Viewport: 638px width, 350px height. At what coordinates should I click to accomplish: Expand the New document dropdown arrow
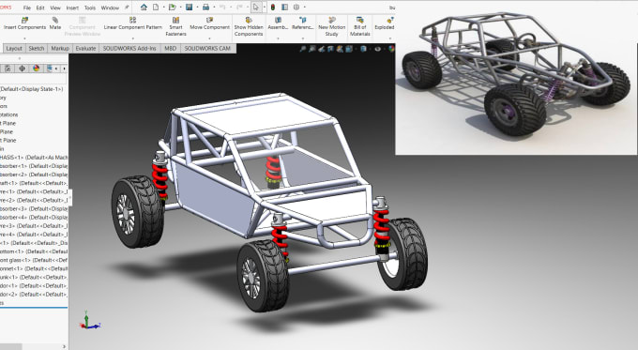point(163,8)
